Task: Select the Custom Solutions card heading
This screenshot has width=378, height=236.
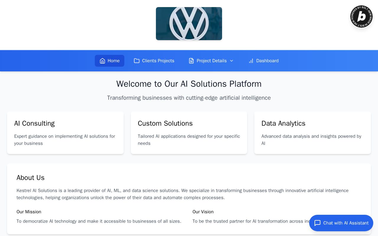Action: 165,123
